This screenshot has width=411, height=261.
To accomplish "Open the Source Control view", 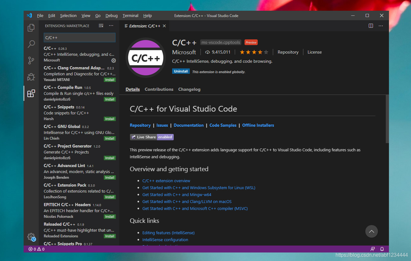I will tap(31, 60).
